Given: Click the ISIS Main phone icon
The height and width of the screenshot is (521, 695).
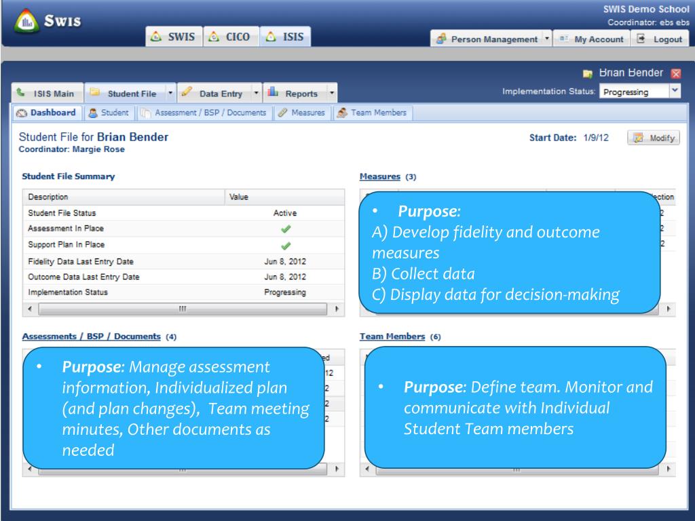Looking at the screenshot, I should click(x=21, y=92).
